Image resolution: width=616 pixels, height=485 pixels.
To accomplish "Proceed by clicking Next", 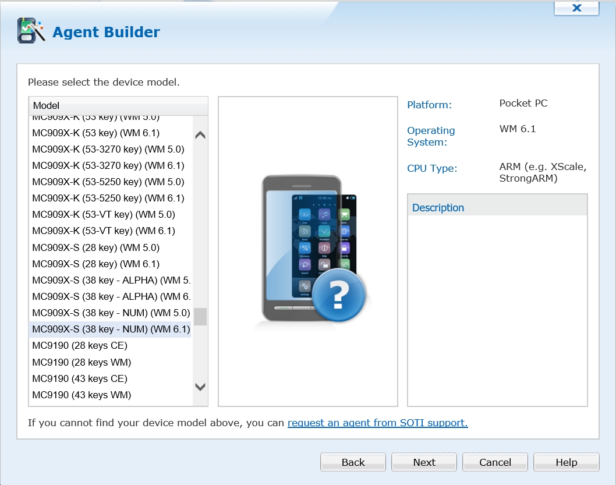I will coord(424,462).
